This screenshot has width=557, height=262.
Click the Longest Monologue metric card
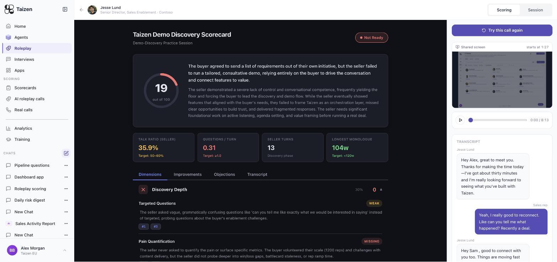tap(357, 148)
